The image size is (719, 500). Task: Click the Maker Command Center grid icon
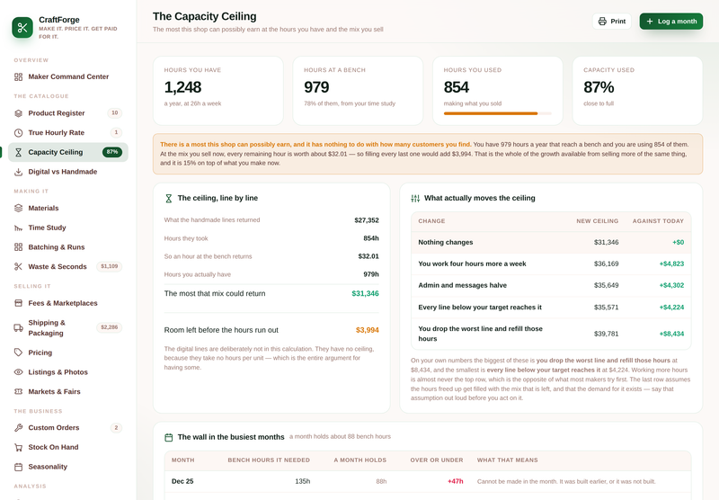tap(18, 76)
